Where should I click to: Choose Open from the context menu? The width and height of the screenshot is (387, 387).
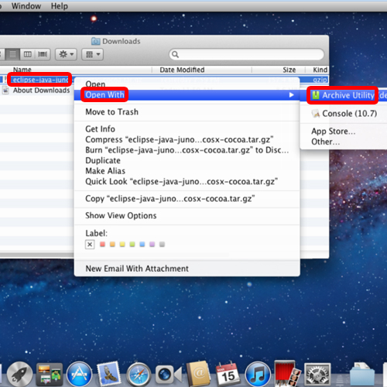coord(95,84)
